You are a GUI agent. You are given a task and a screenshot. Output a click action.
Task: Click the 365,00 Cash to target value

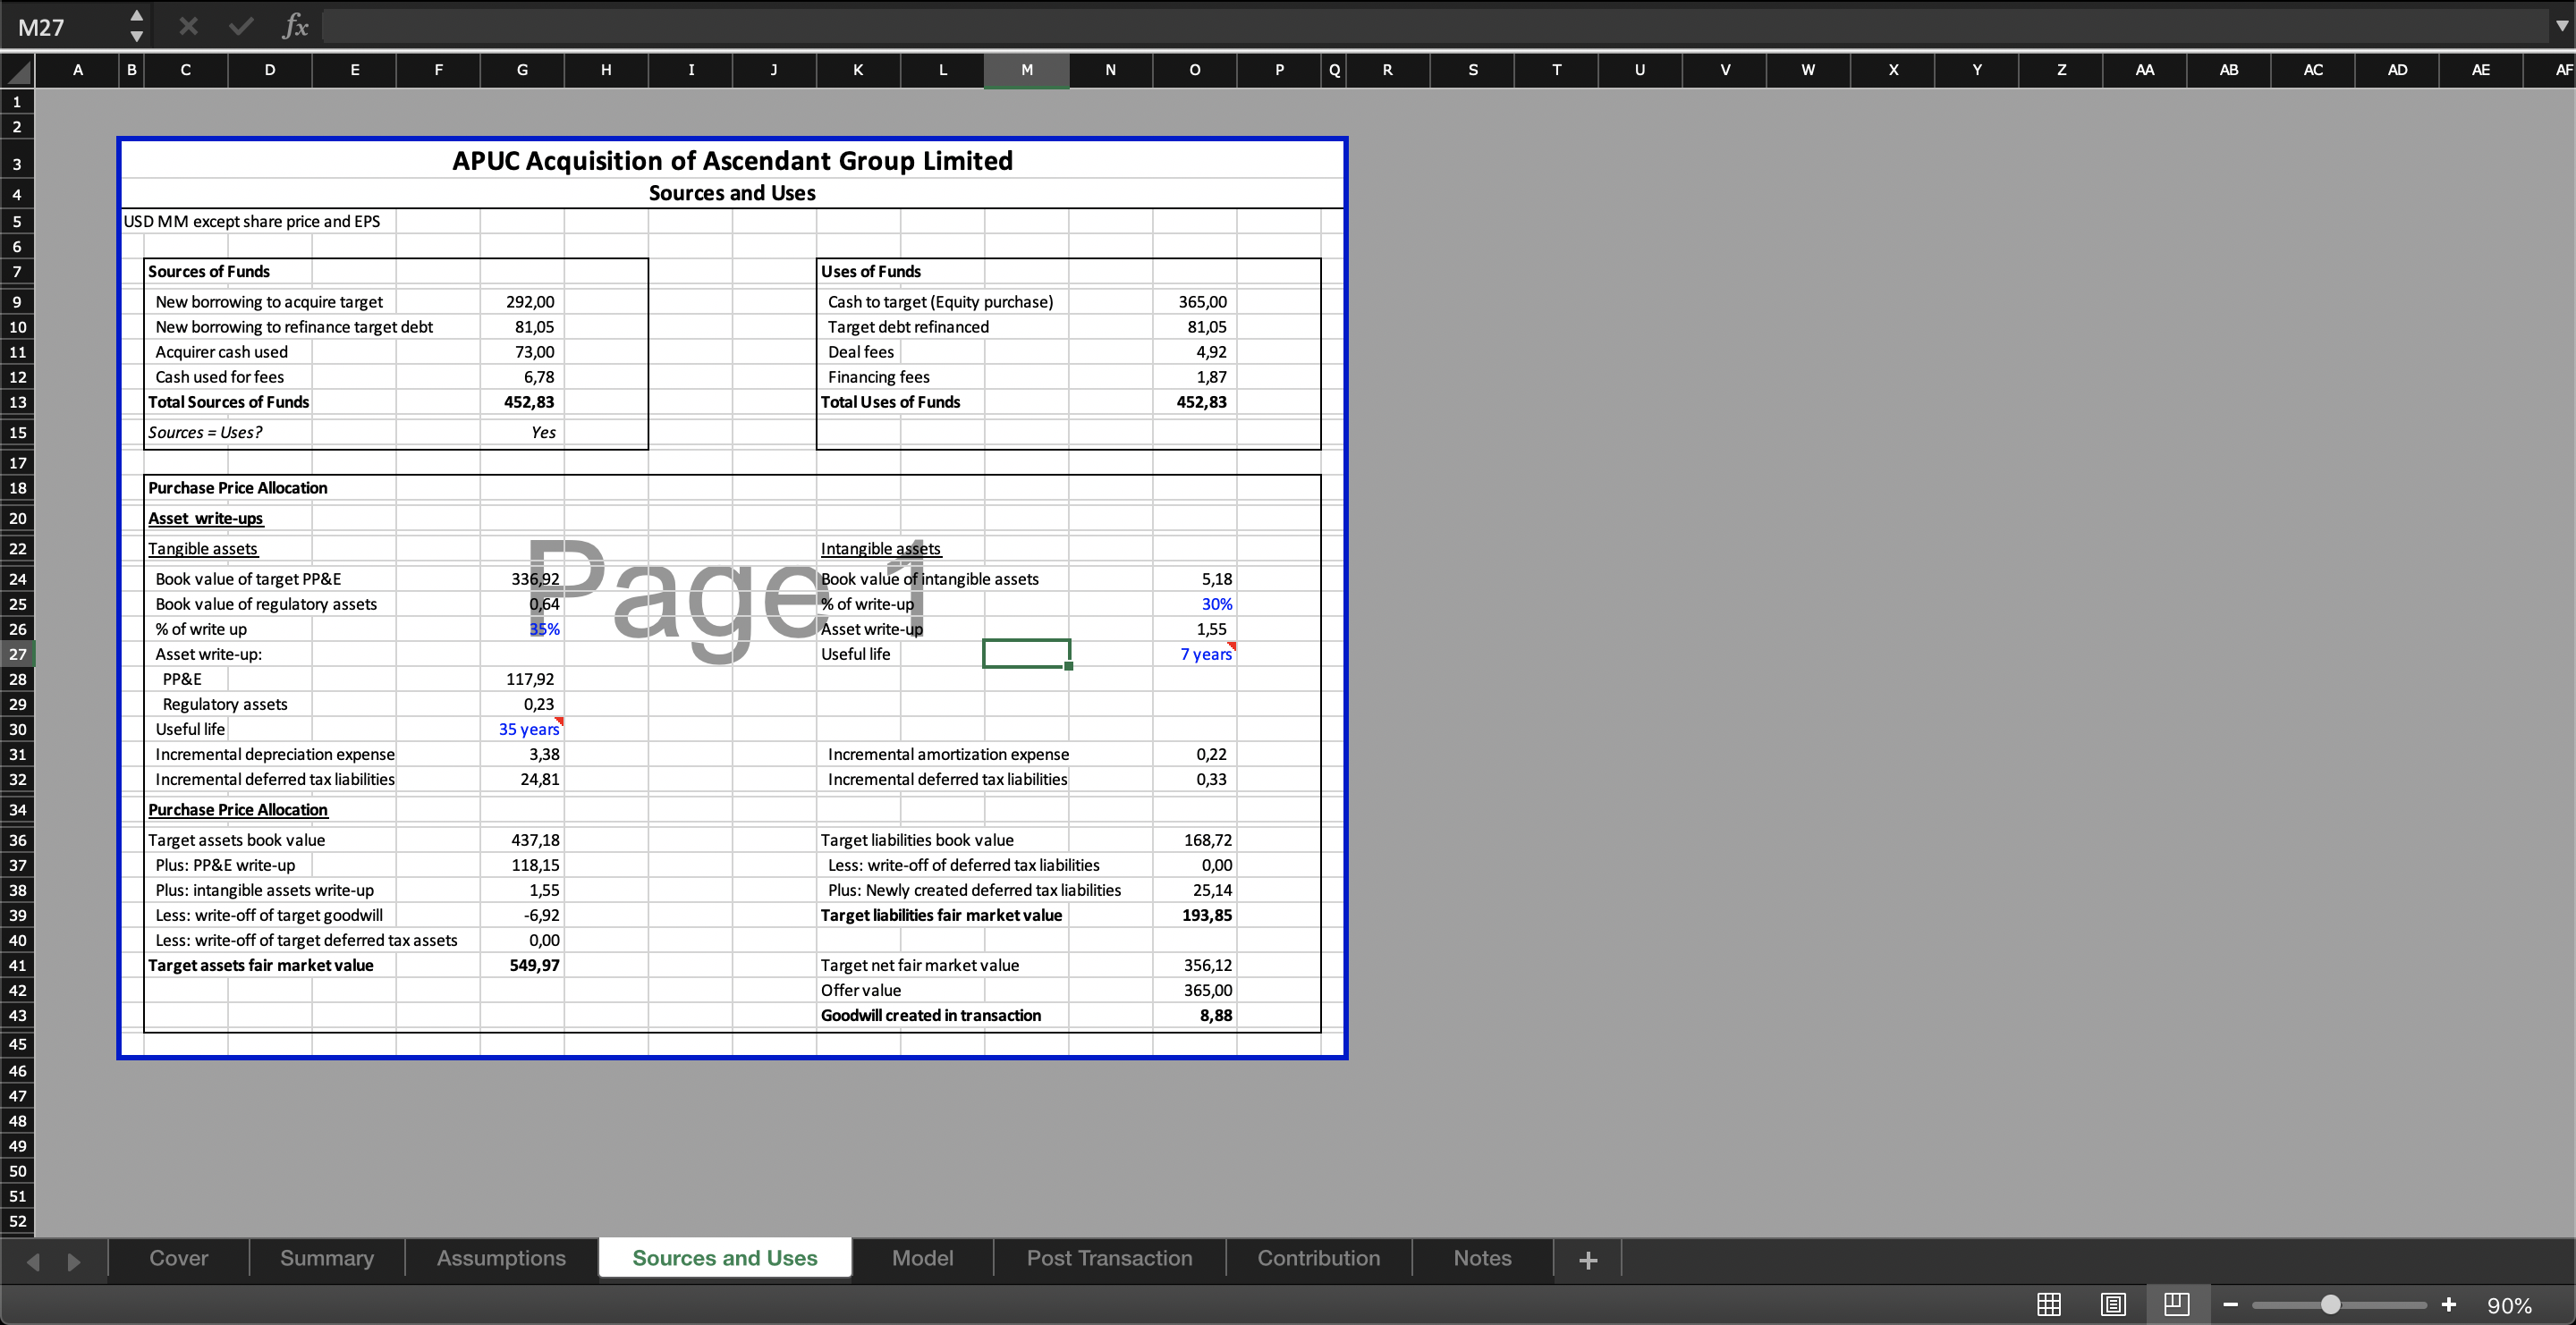[1195, 302]
